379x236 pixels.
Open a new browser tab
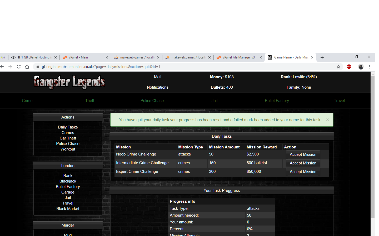(x=322, y=57)
